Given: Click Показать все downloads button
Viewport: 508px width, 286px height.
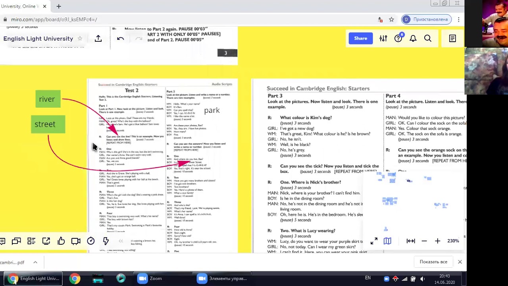Looking at the screenshot, I should tap(433, 262).
